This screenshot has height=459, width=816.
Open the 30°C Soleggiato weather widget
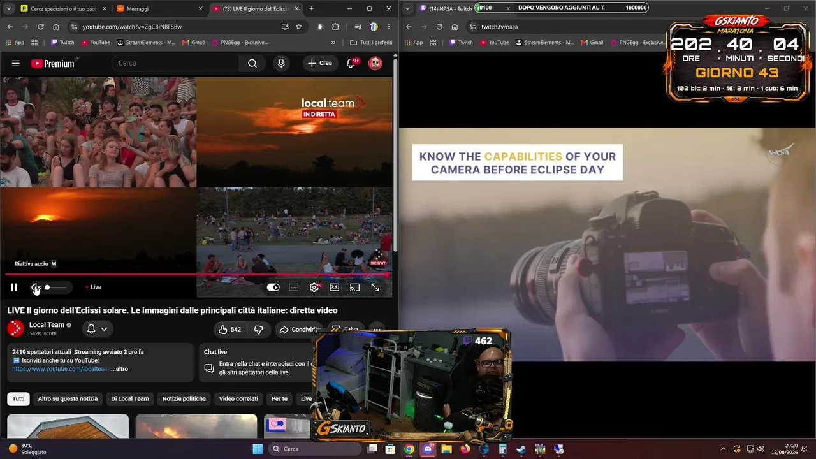[27, 449]
